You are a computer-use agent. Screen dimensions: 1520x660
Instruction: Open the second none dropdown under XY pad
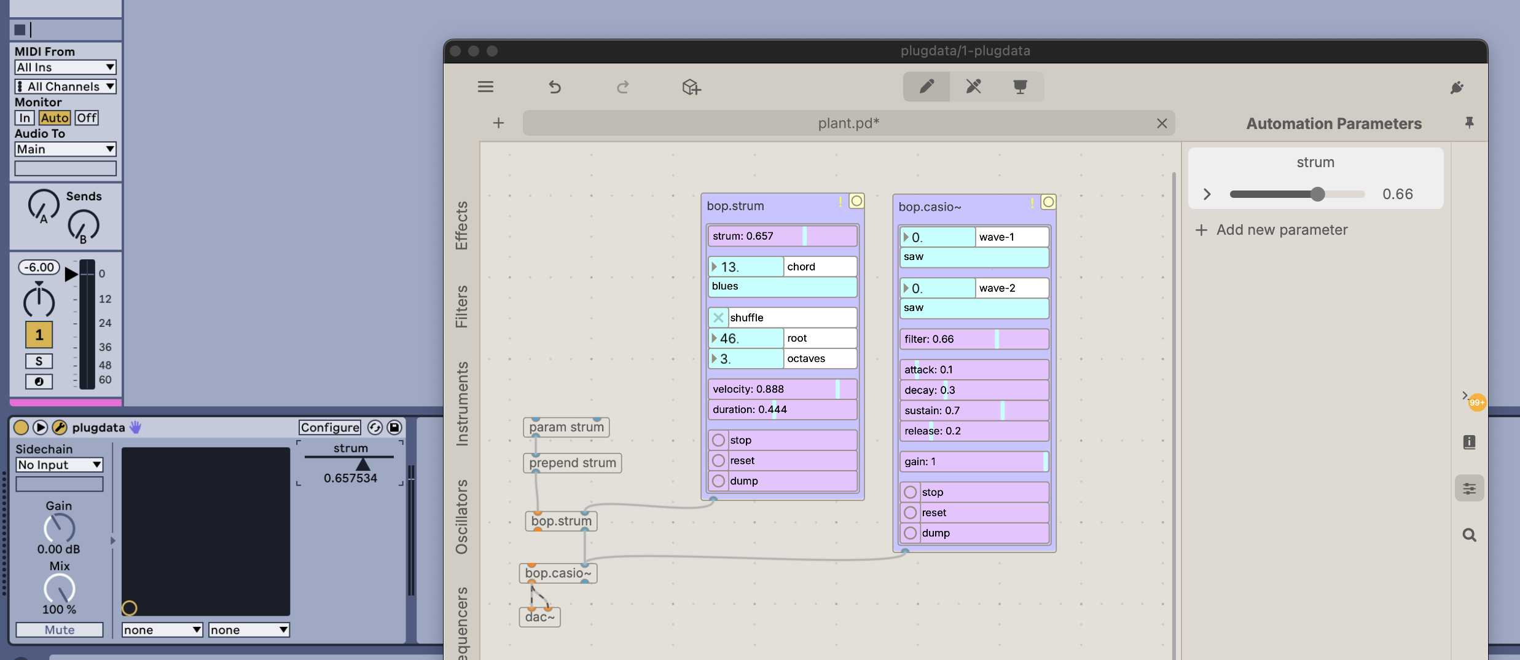pos(249,630)
